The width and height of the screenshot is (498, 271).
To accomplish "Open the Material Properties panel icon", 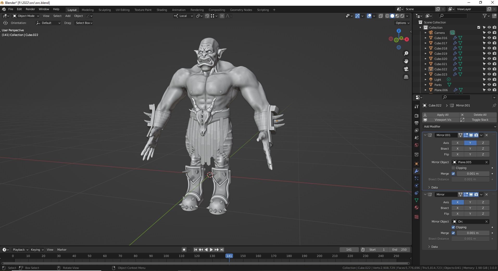I will pyautogui.click(x=417, y=207).
